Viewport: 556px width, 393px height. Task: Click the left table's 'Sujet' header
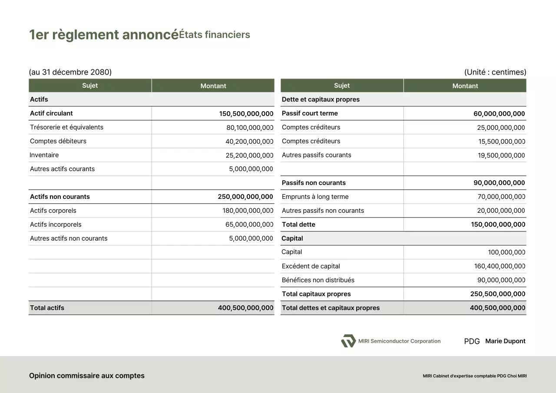click(x=90, y=86)
